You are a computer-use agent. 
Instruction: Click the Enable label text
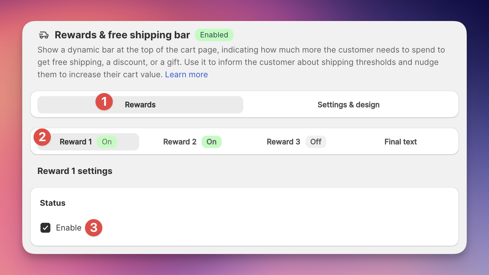tap(69, 228)
